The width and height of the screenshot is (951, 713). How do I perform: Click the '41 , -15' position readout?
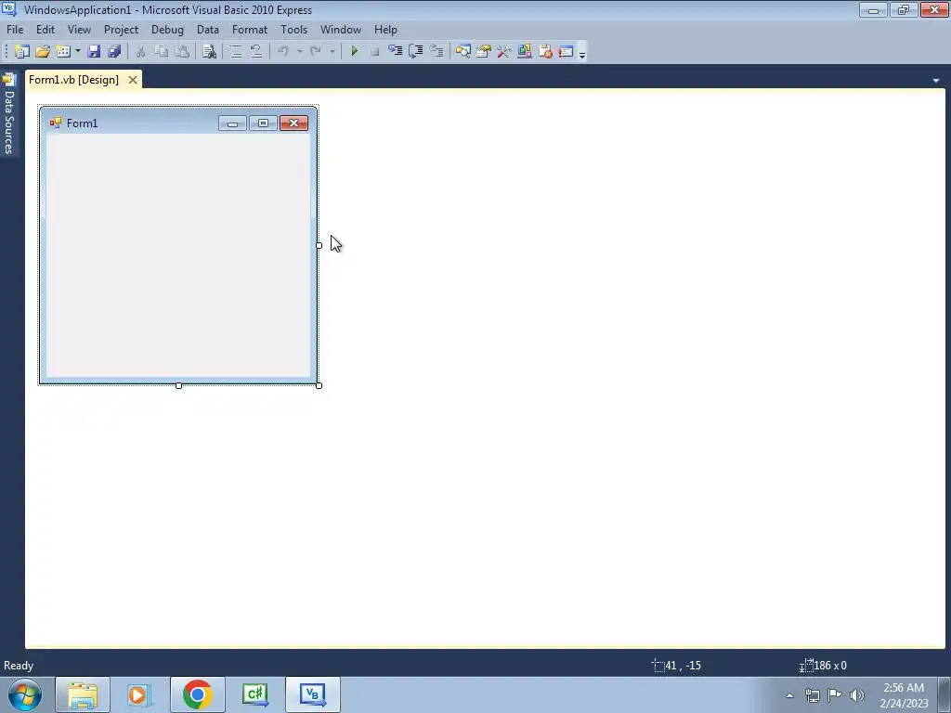click(683, 665)
